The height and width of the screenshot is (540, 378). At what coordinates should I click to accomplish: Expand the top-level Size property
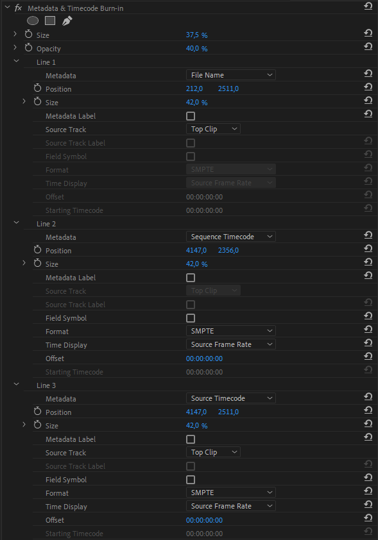[15, 34]
